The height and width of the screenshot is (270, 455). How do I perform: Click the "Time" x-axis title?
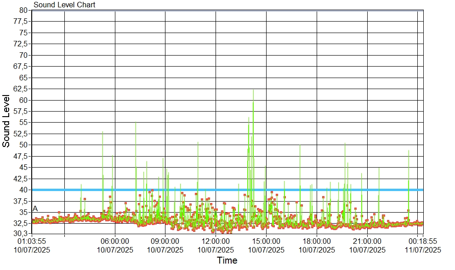tap(227, 261)
